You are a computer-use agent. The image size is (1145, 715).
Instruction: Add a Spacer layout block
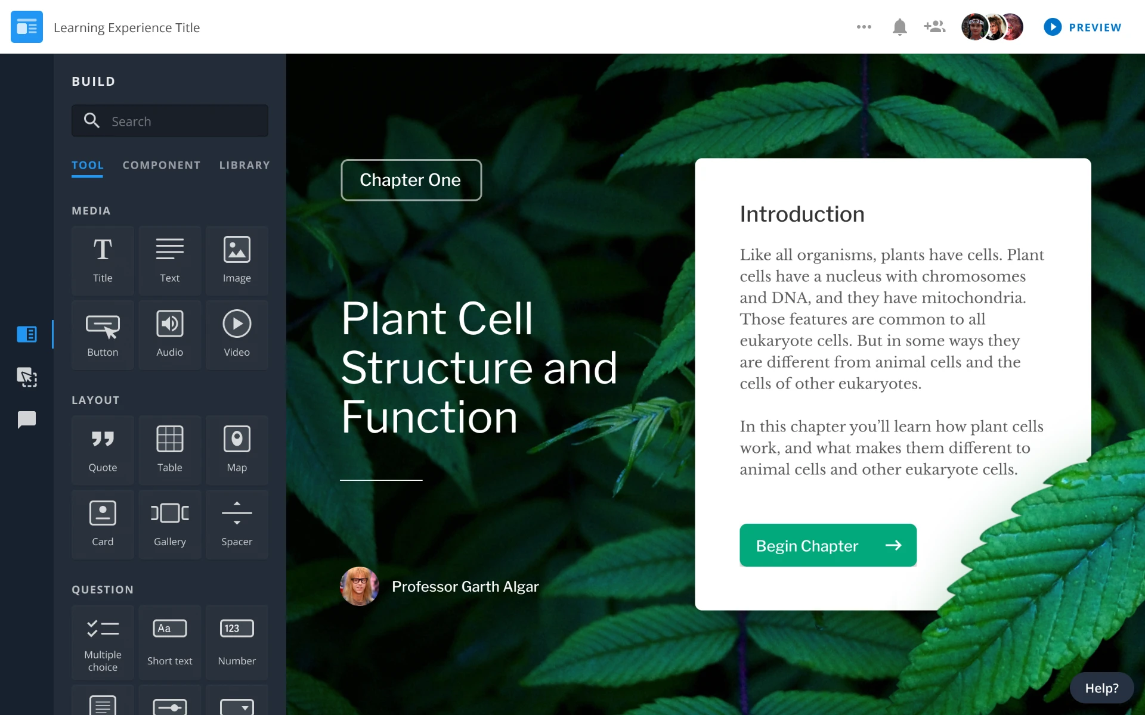click(237, 524)
